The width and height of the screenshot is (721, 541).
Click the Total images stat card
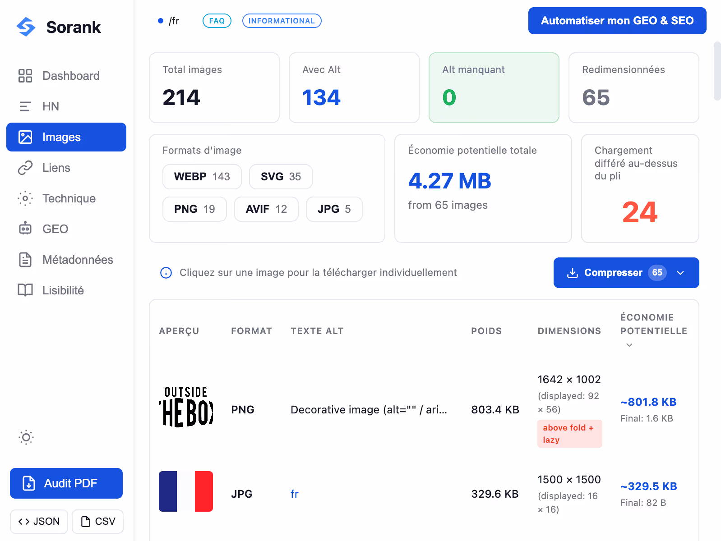pos(214,88)
